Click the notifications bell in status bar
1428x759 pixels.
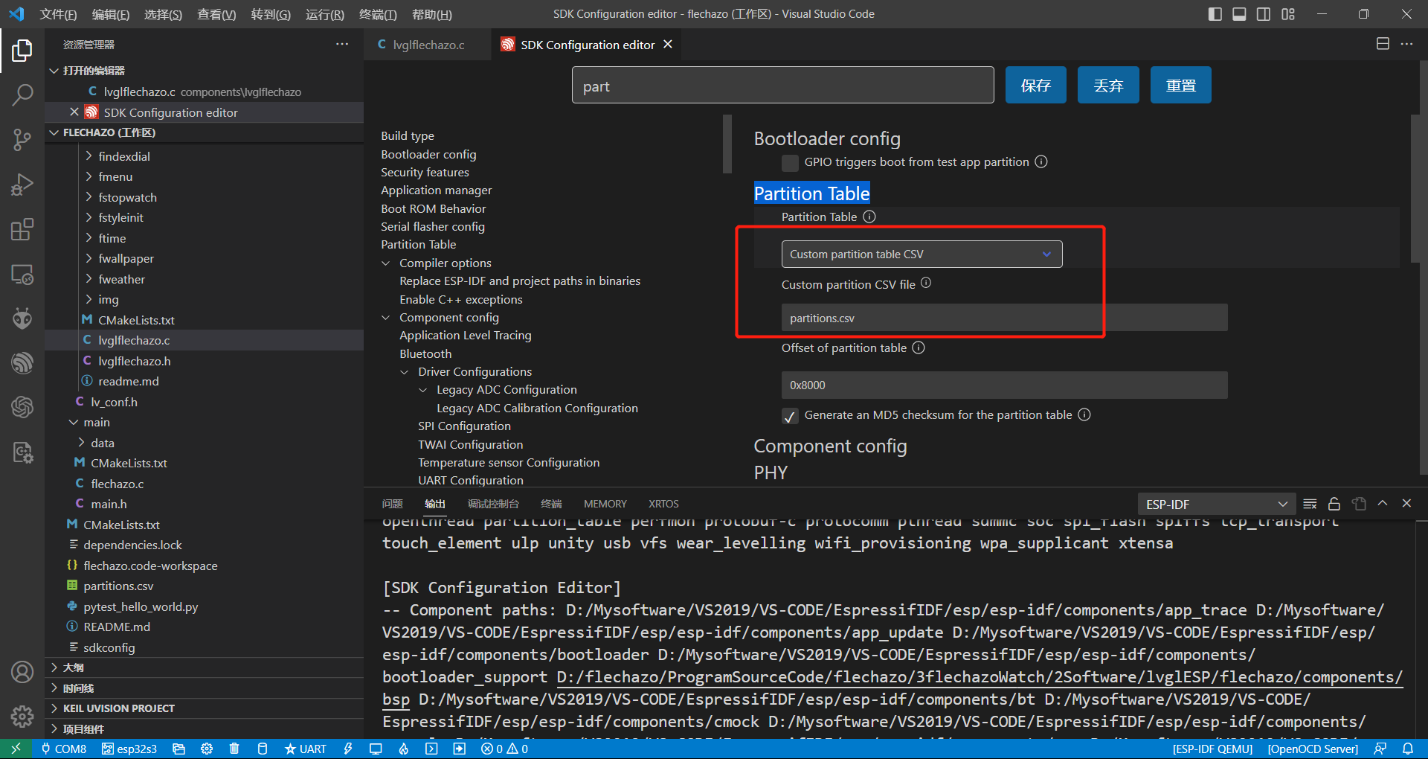pyautogui.click(x=1407, y=749)
